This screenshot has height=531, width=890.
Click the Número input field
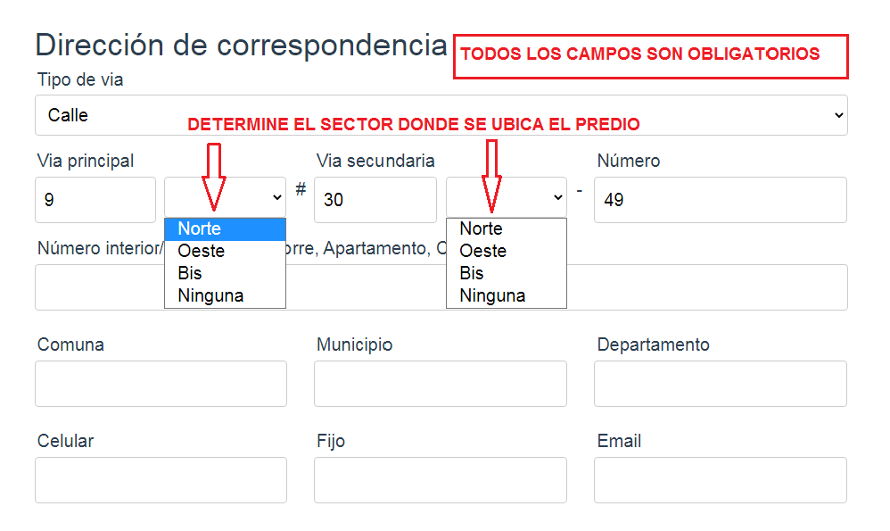pos(720,200)
